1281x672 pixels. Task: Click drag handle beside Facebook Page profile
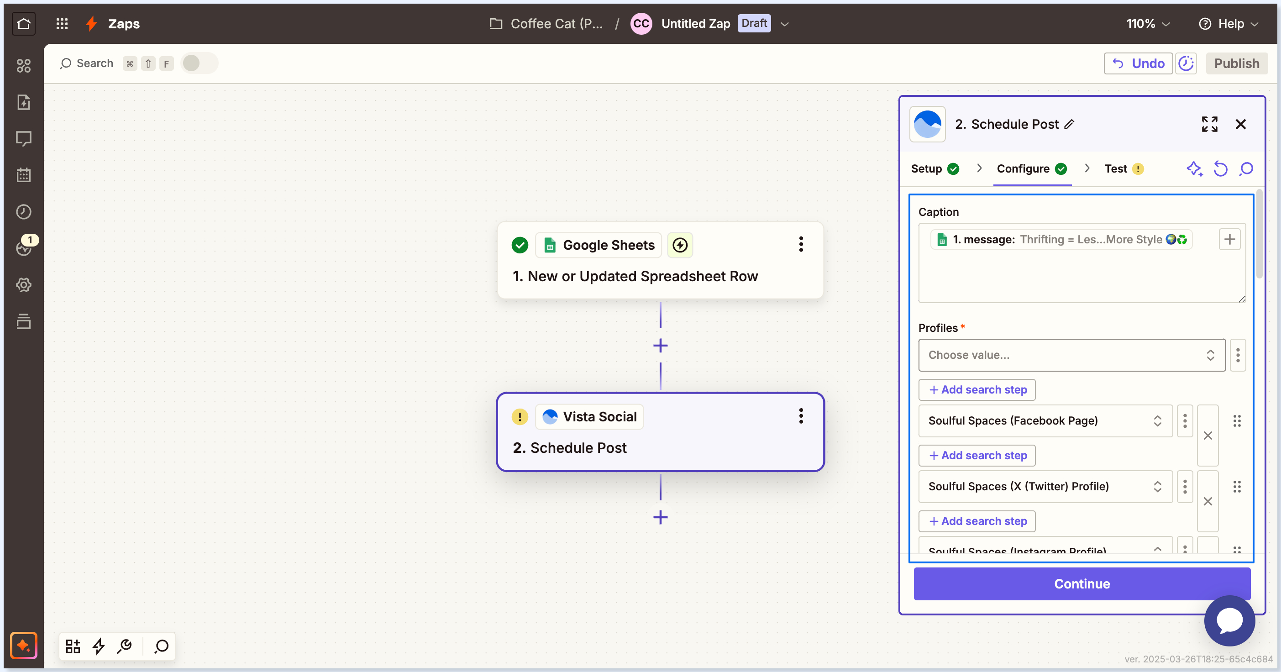point(1237,421)
